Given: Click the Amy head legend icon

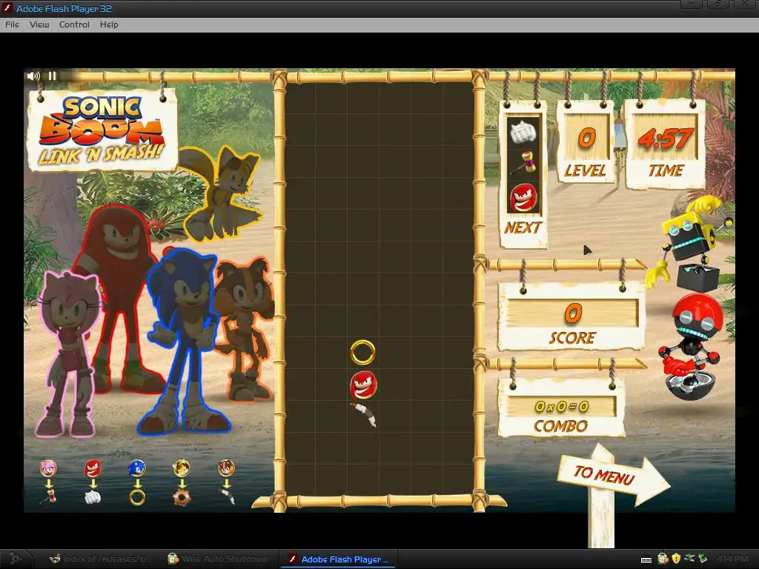Looking at the screenshot, I should coord(48,468).
